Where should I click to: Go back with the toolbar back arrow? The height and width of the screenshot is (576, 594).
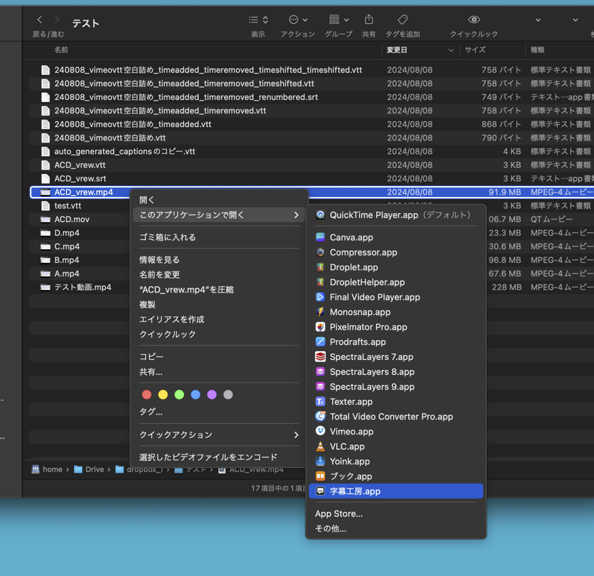click(39, 20)
